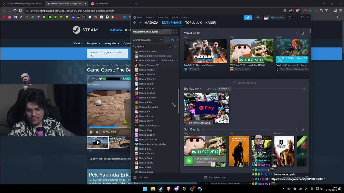Bookmark this page in browser
344x193 pixels.
[x=20, y=11]
